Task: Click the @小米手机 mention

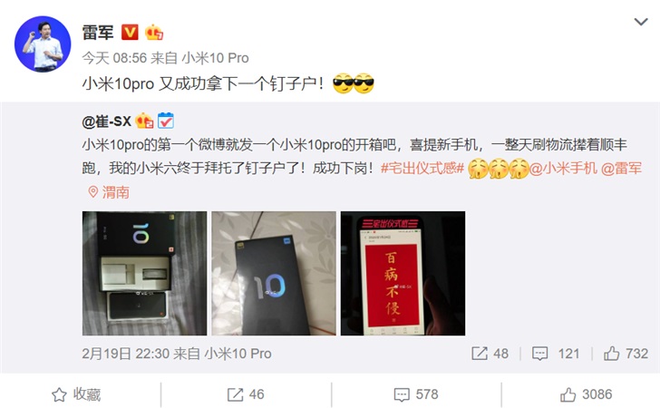Action: click(563, 168)
